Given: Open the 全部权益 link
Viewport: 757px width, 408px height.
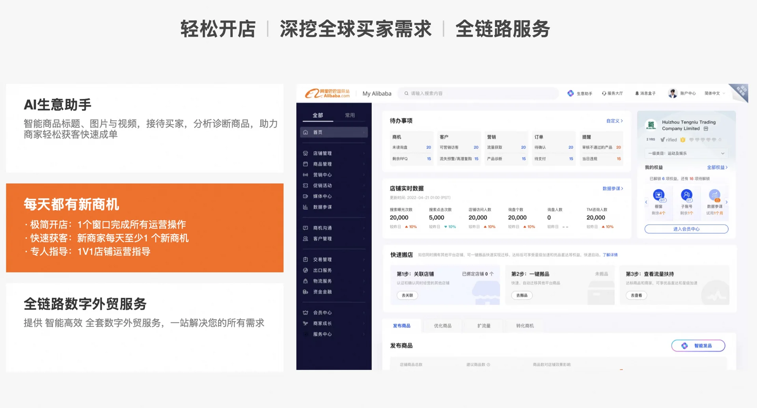Looking at the screenshot, I should click(x=717, y=168).
